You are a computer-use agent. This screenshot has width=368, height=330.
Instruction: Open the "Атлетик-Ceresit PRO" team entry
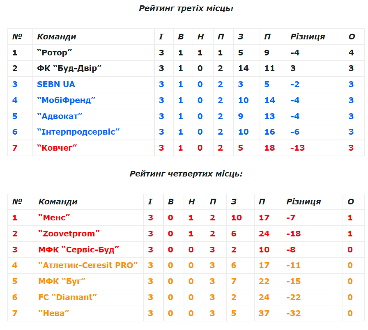[x=88, y=265]
